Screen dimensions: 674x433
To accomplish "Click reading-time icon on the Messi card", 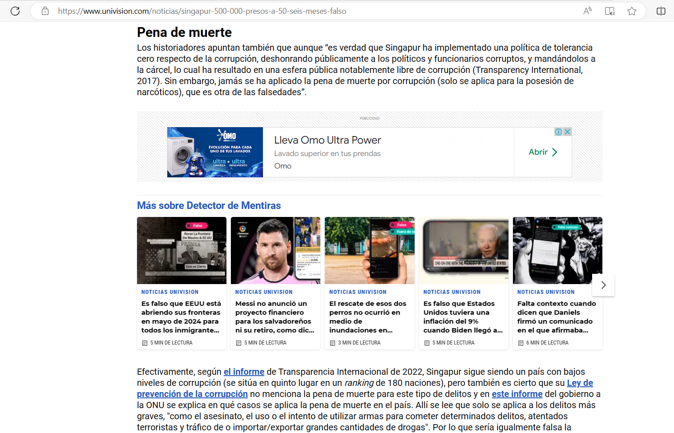I will (x=238, y=343).
